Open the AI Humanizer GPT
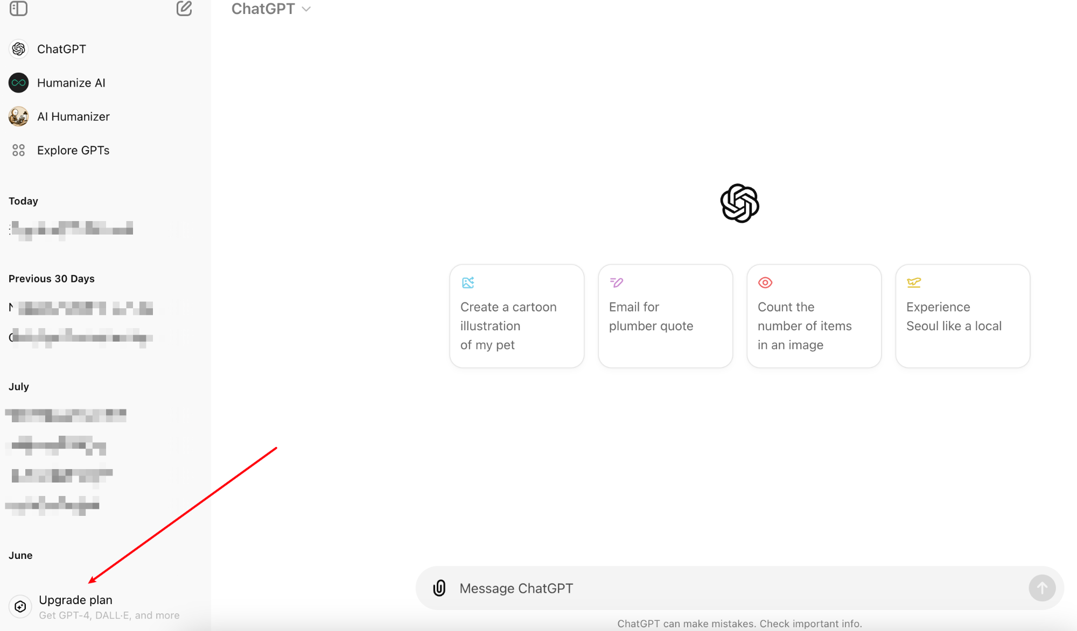Image resolution: width=1077 pixels, height=631 pixels. (73, 116)
